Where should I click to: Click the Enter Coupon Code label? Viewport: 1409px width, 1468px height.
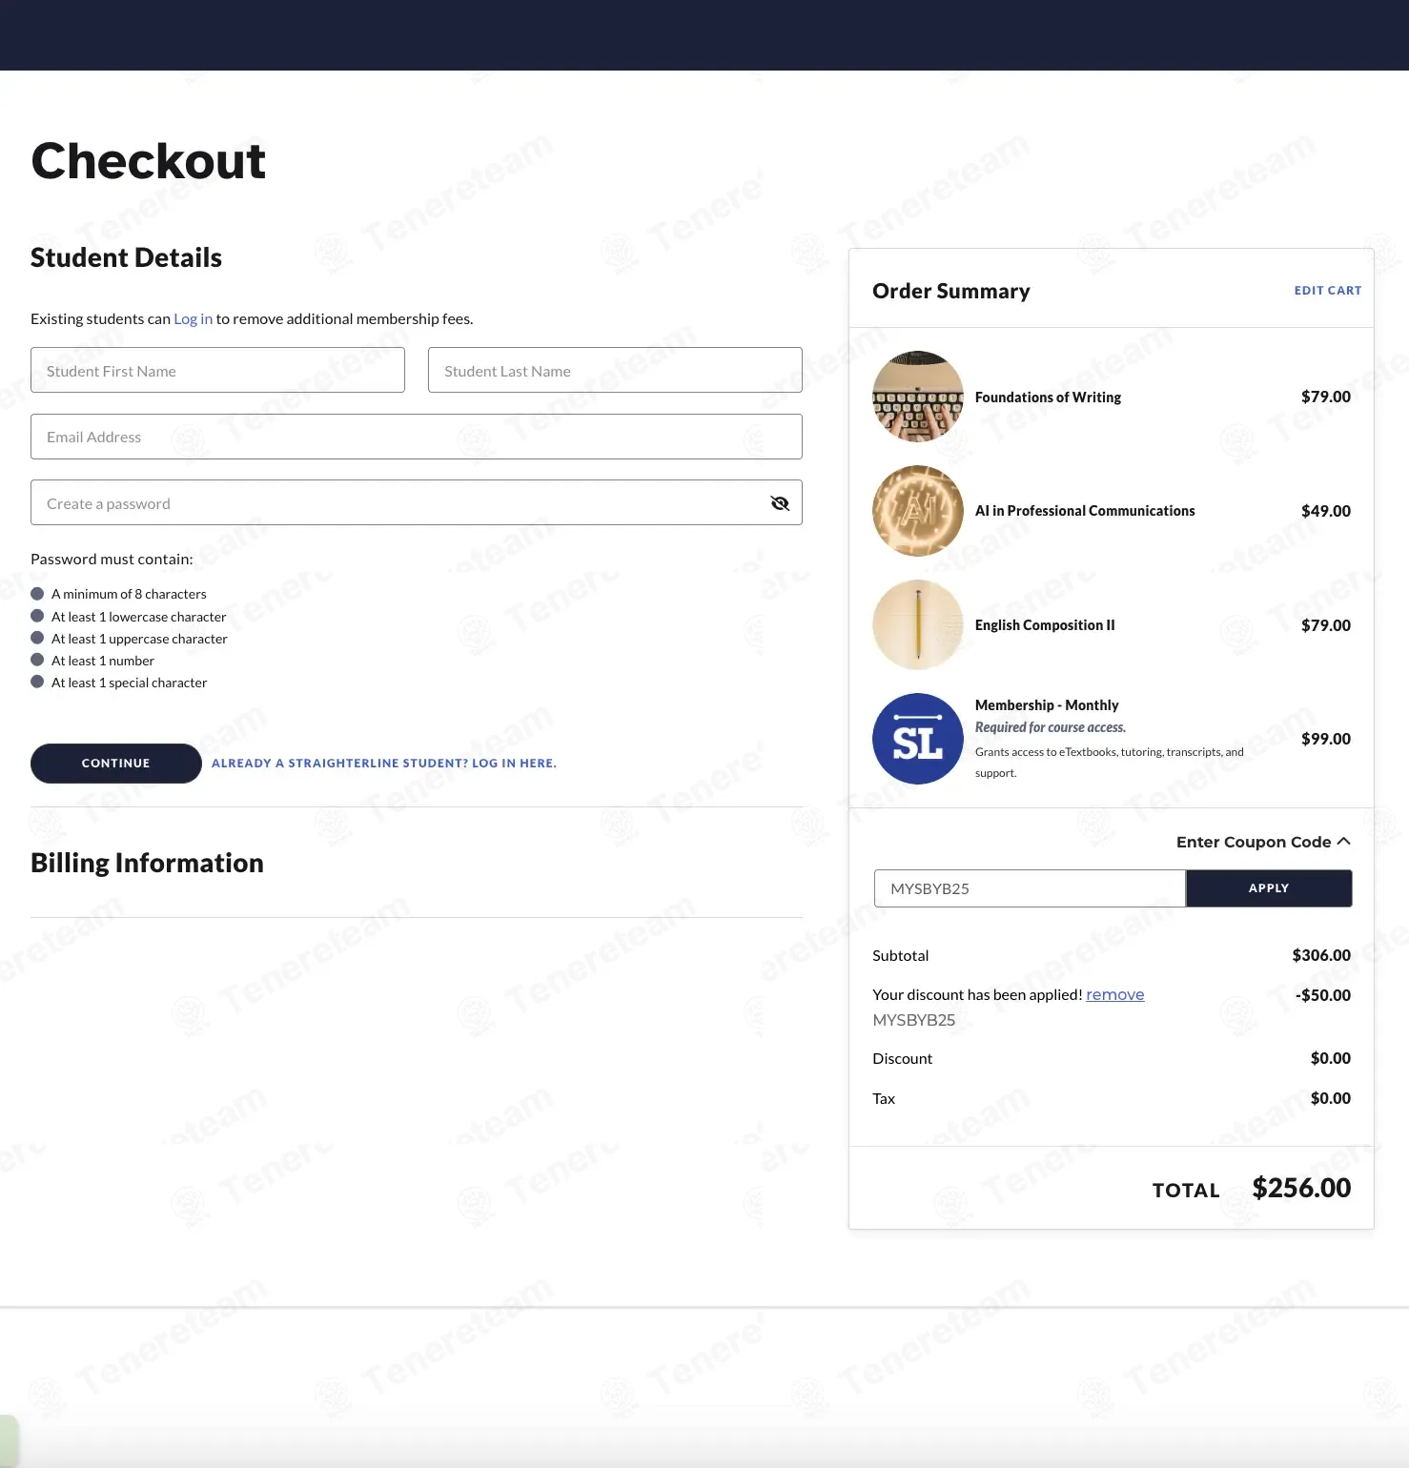1254,842
